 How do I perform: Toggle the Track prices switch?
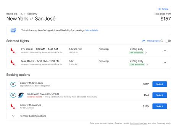168,41
